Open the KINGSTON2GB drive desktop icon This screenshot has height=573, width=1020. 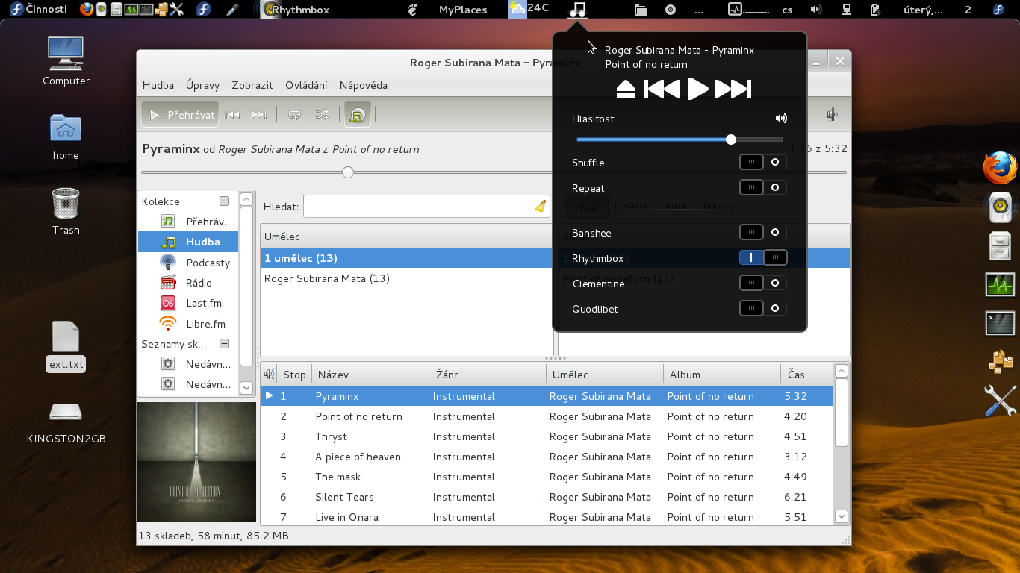pyautogui.click(x=66, y=423)
